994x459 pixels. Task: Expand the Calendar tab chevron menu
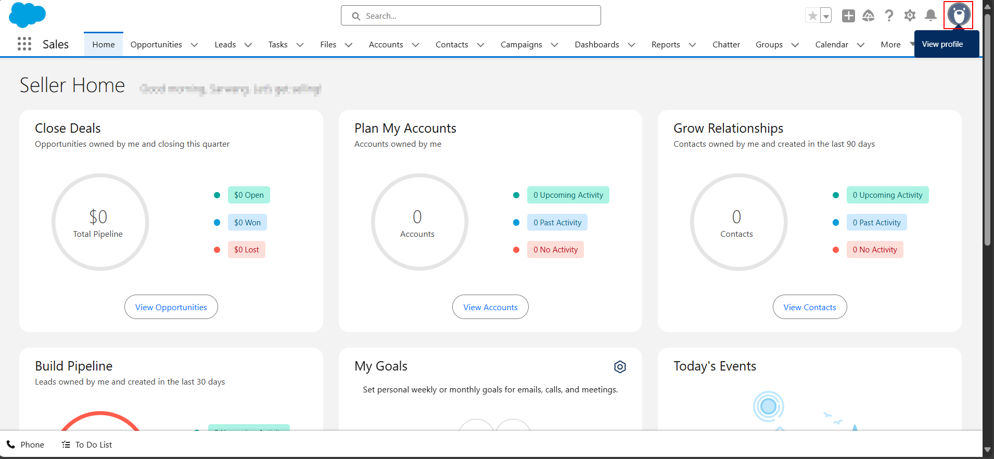[860, 45]
